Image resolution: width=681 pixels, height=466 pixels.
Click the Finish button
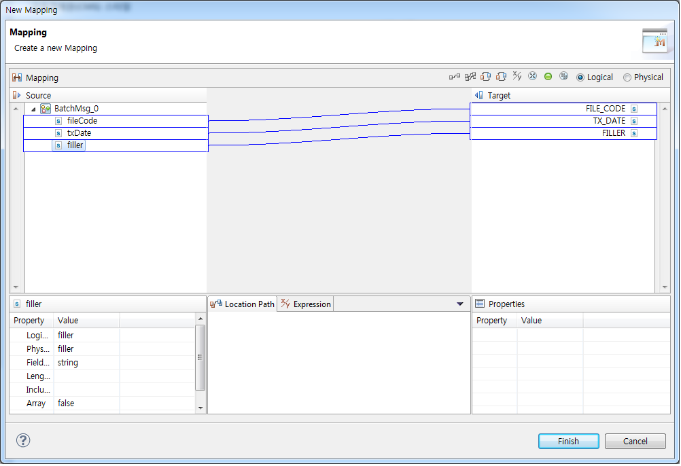pyautogui.click(x=568, y=441)
